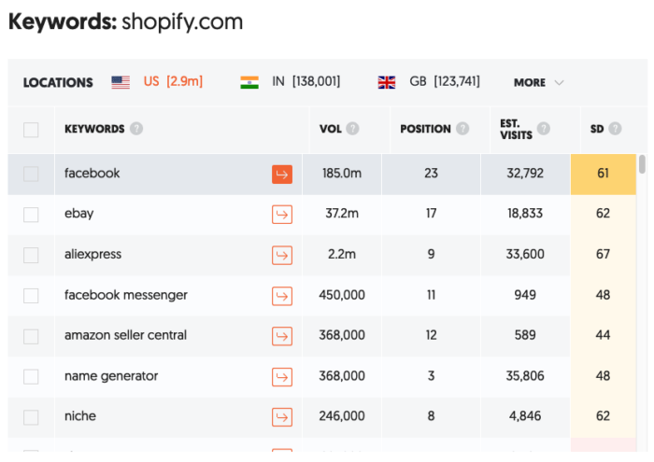Expand the MORE locations dropdown

(538, 82)
